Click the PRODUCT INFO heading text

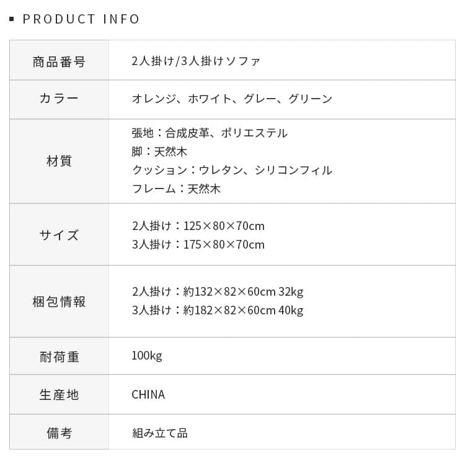(x=81, y=19)
